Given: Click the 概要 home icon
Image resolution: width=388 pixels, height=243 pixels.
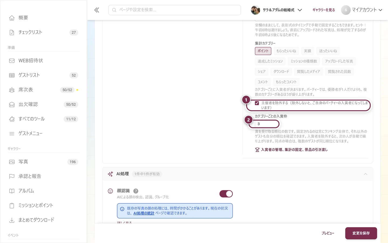Looking at the screenshot, I should point(12,18).
